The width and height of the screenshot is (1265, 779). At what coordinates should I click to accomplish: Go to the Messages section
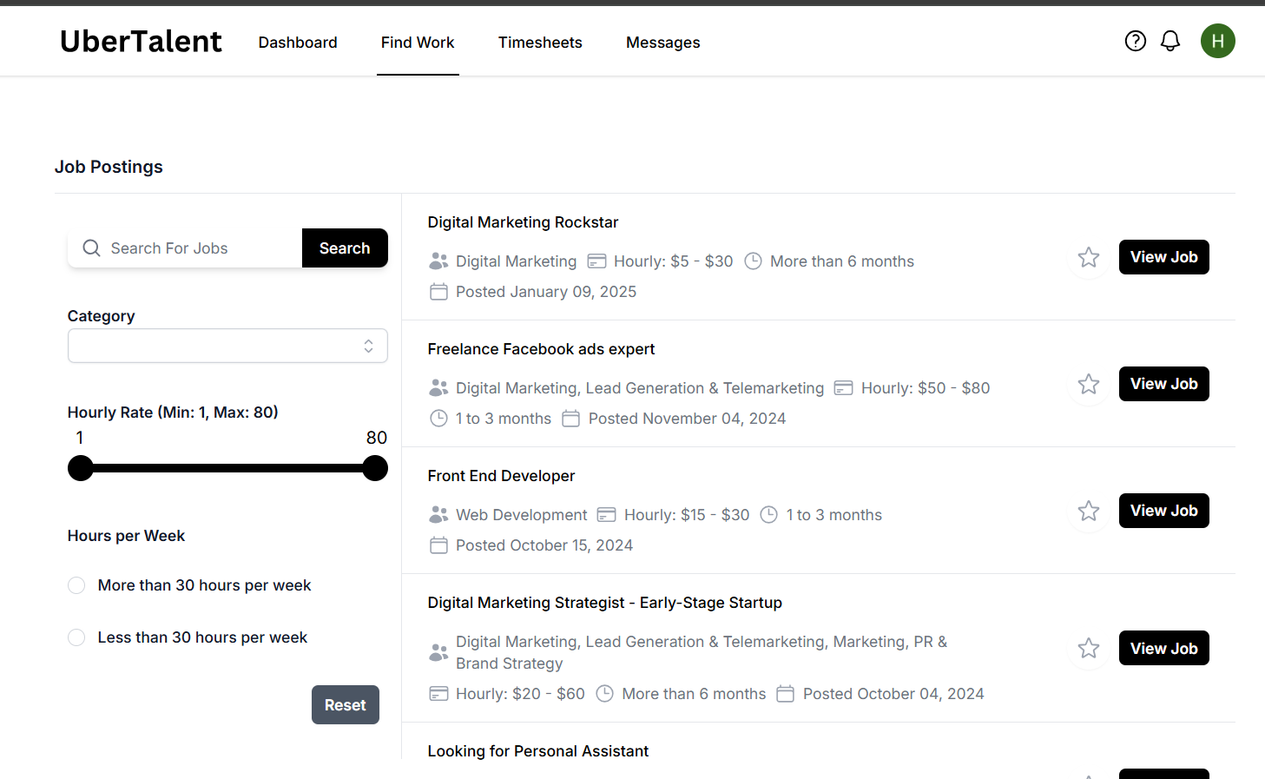pos(662,42)
